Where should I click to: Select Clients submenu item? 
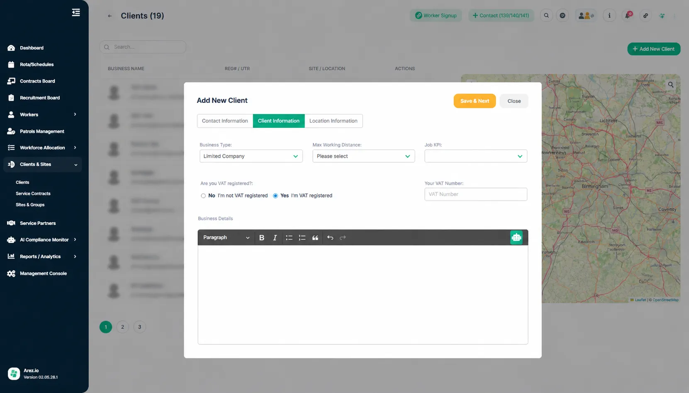tap(22, 182)
